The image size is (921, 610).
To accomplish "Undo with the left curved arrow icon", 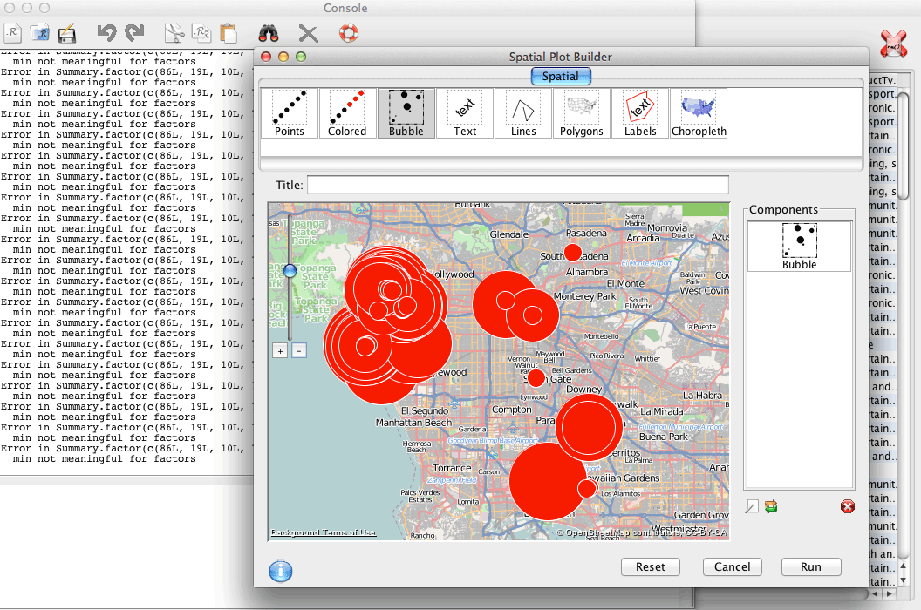I will [107, 32].
